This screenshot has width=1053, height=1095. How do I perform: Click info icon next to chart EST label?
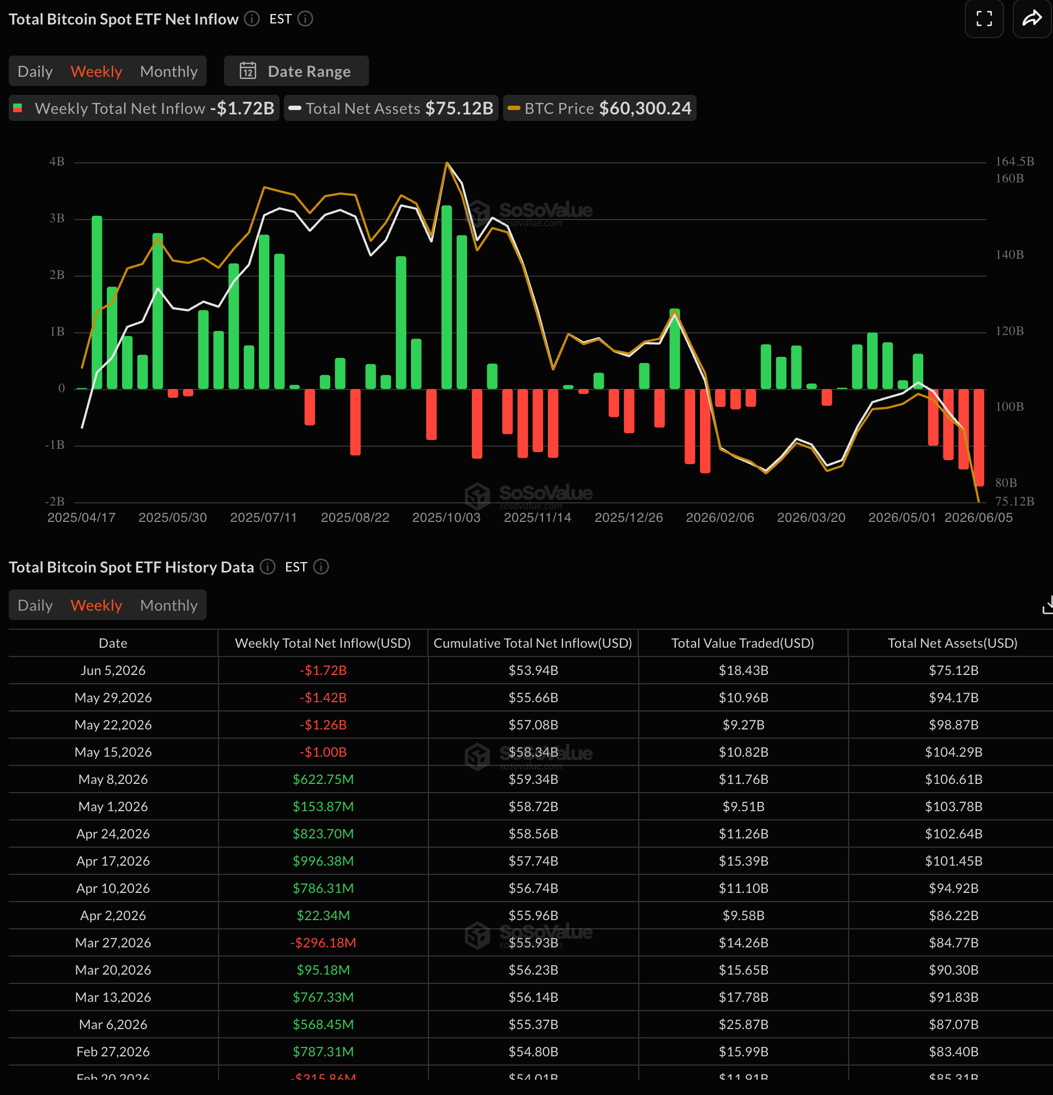tap(305, 19)
